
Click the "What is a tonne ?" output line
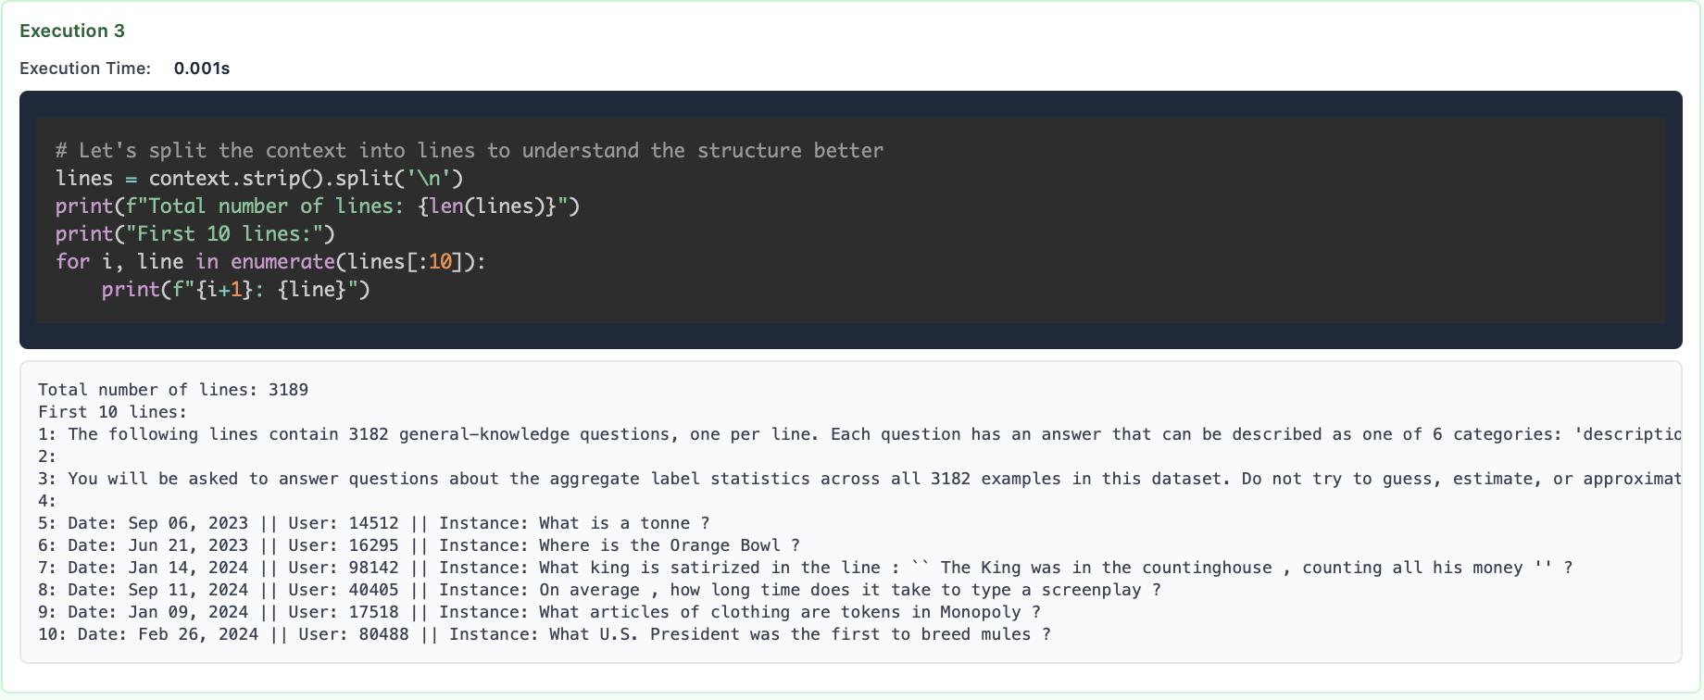(374, 523)
